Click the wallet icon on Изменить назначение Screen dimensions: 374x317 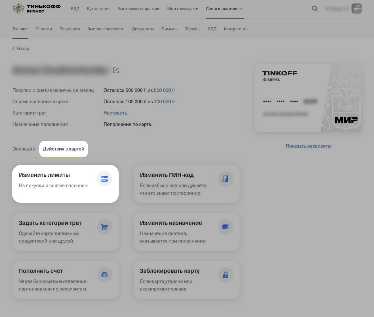226,227
